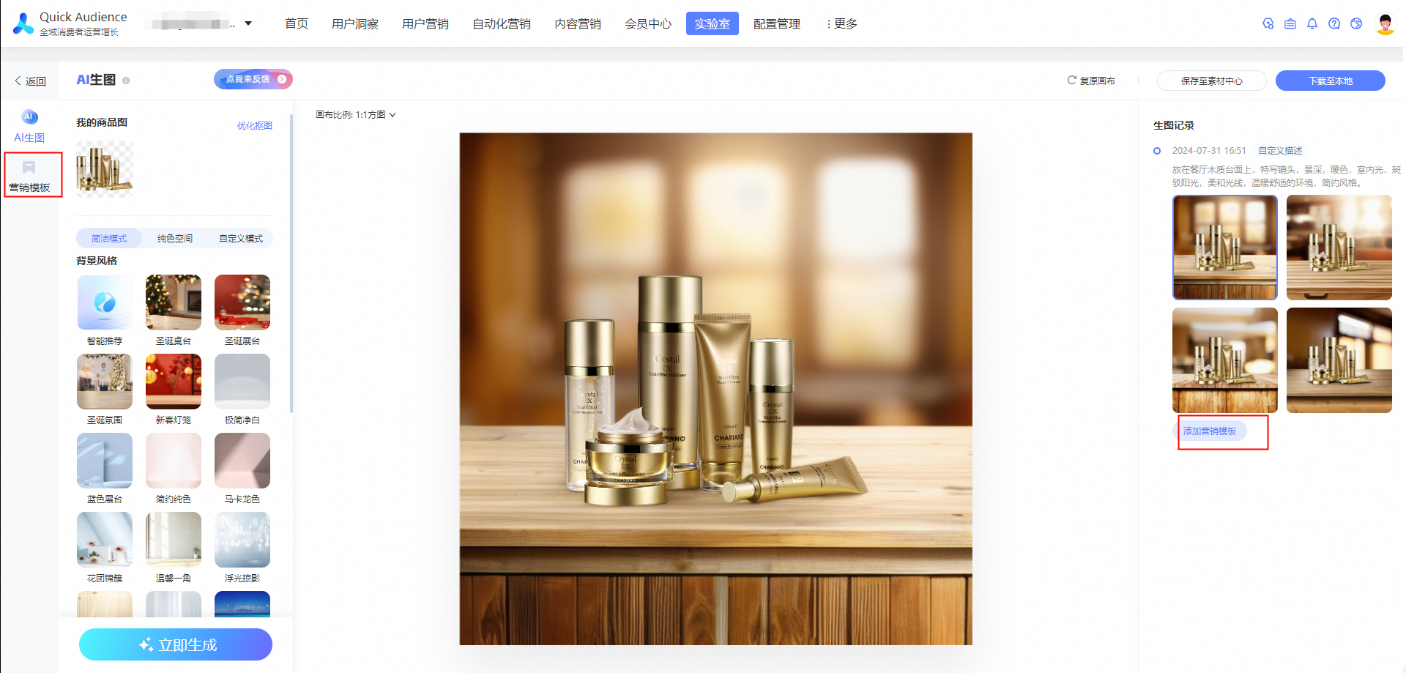
Task: Click 保存至素材中心 button
Action: (1212, 81)
